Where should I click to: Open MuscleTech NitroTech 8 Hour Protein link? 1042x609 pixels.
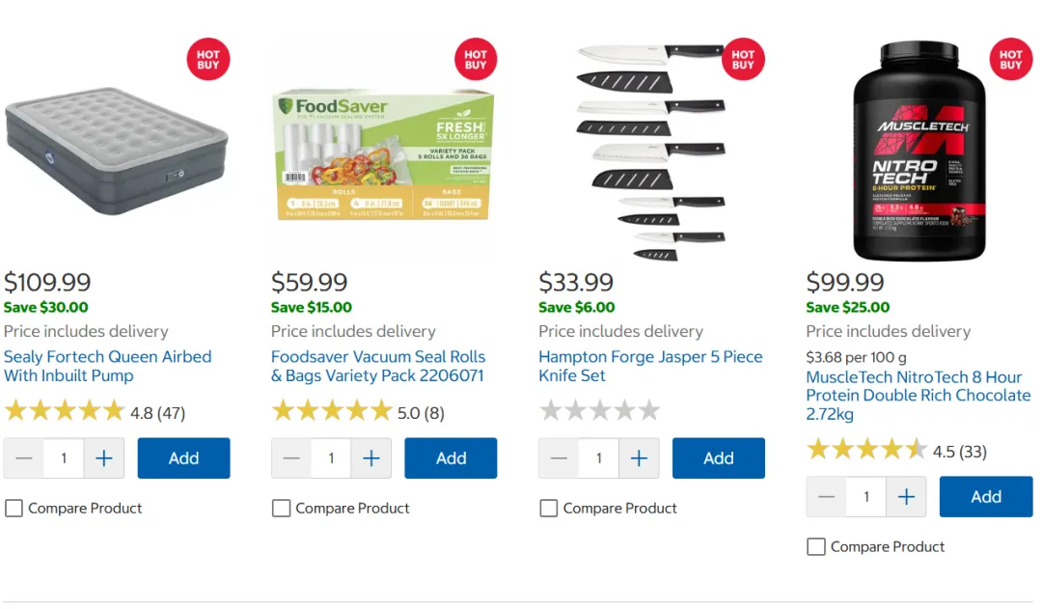pyautogui.click(x=919, y=396)
